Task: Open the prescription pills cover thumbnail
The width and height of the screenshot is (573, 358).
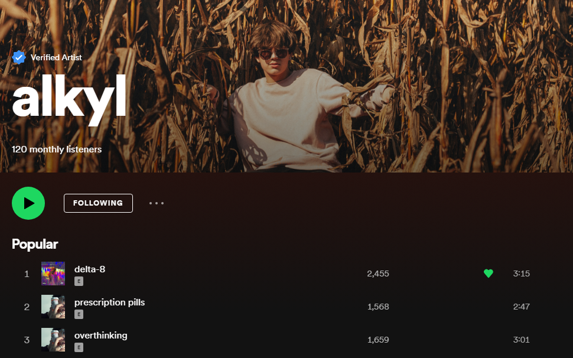Action: 53,307
